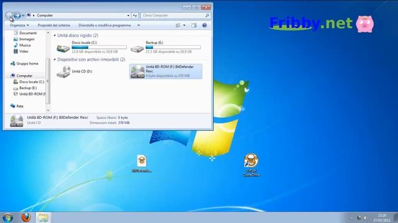Click 17,3 GB disponibile su 19,9 GB text
Image resolution: width=398 pixels, height=223 pixels.
pos(169,51)
